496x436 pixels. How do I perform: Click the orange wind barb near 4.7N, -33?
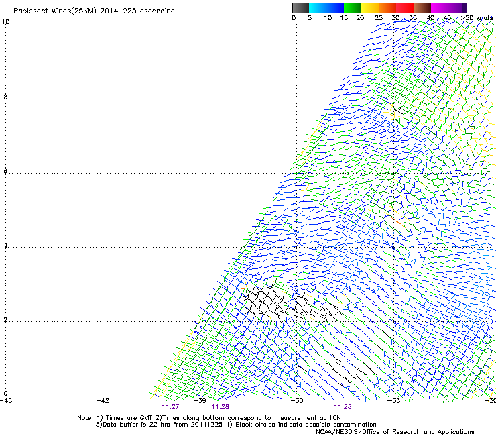[397, 221]
